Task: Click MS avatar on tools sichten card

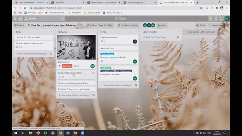Action: 92,66
